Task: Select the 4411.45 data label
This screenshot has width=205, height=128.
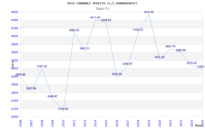Action: 95,17
